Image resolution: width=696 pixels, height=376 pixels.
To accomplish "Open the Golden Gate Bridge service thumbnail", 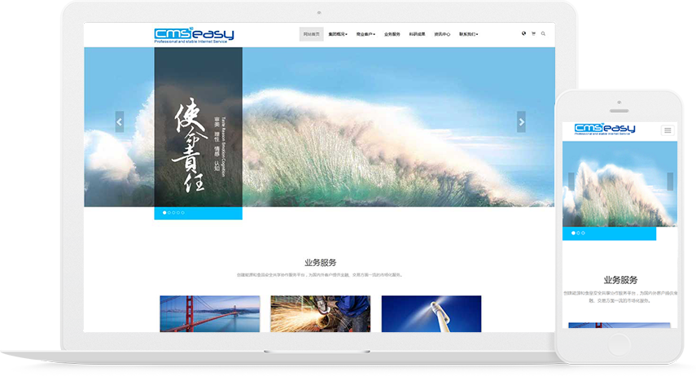I will coord(209,313).
